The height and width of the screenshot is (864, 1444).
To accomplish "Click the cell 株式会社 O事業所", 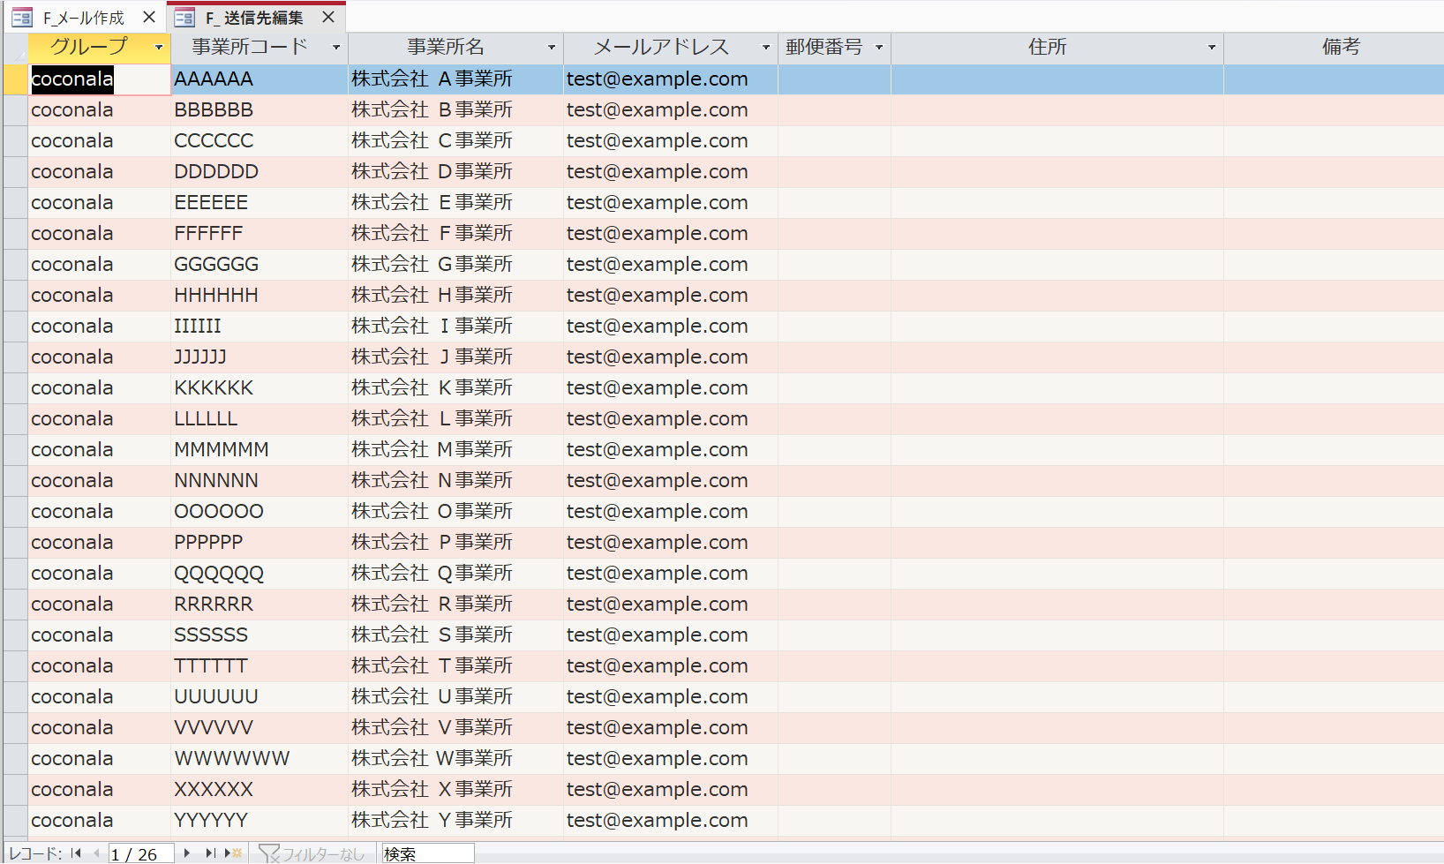I will coord(456,512).
